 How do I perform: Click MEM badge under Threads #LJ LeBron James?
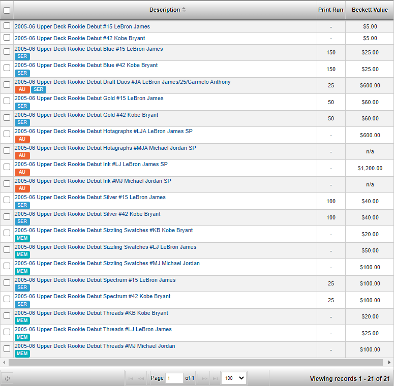[22, 337]
